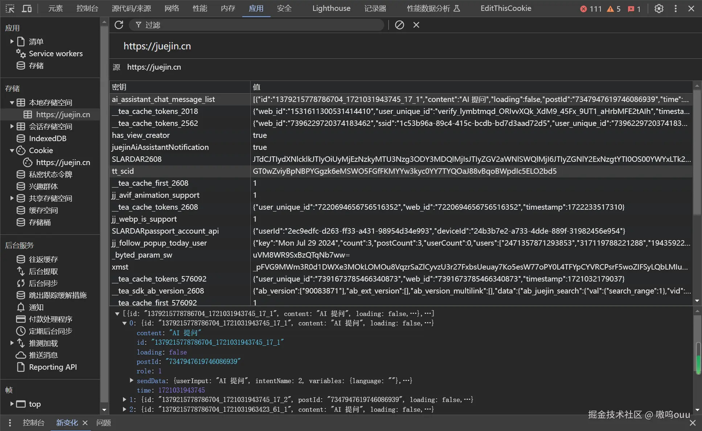Open DevTools three-dot customize menu
Image resolution: width=702 pixels, height=431 pixels.
click(x=676, y=8)
